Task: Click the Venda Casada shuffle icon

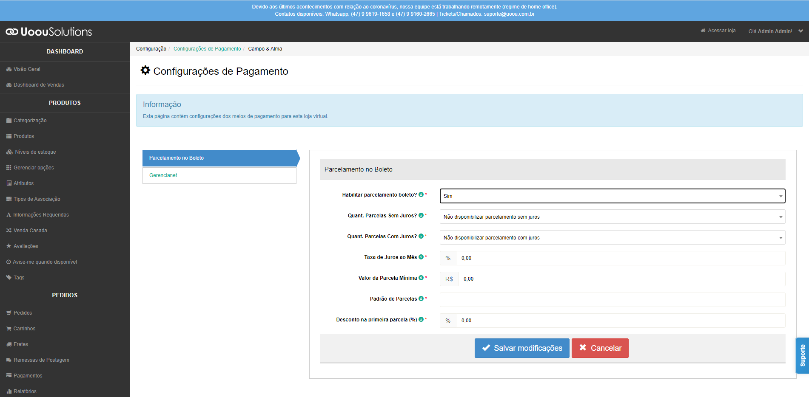Action: click(9, 231)
